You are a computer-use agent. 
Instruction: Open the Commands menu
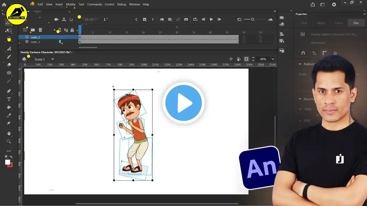coord(95,4)
